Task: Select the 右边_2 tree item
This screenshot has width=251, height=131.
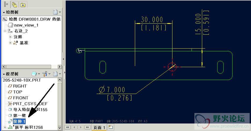Action: coord(21,31)
